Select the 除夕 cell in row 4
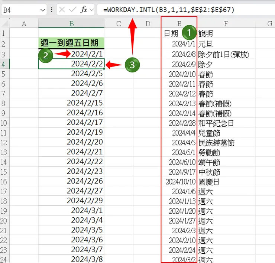Screen dimensions: 275x263 coord(226,65)
